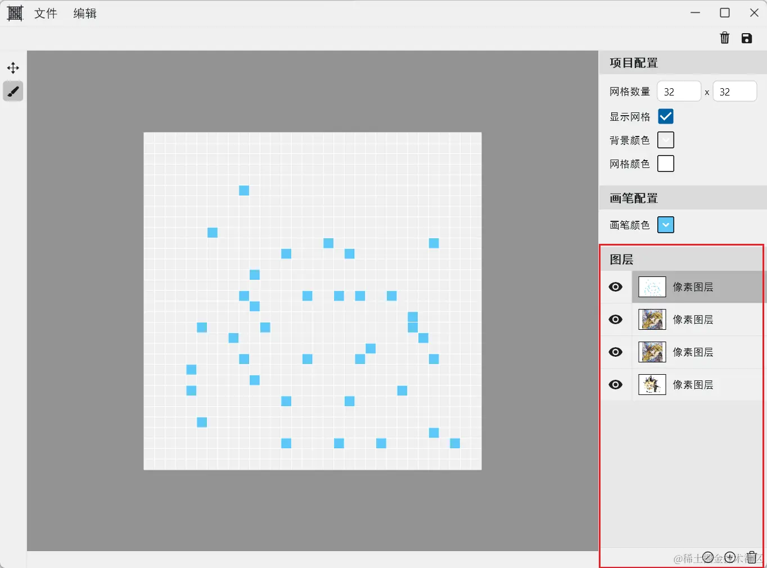This screenshot has height=568, width=767.
Task: Delete layer with bottom trash icon
Action: click(752, 557)
